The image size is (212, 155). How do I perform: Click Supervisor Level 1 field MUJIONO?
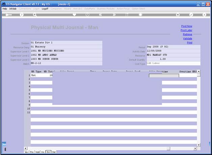point(67,51)
